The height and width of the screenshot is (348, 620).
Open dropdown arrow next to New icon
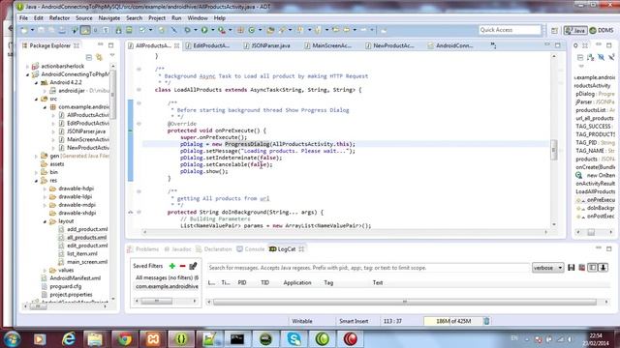click(32, 30)
